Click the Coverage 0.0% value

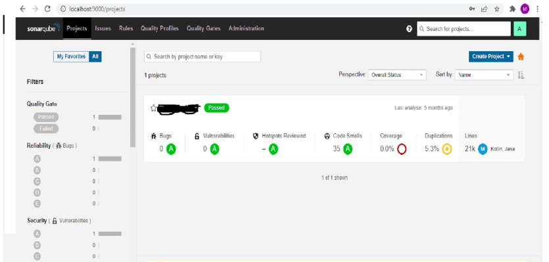(x=387, y=149)
